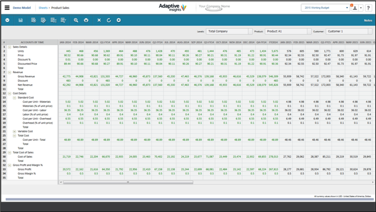Collapse the Cost Details group
Screen dimensions: 376x212
pyautogui.click(x=10, y=93)
